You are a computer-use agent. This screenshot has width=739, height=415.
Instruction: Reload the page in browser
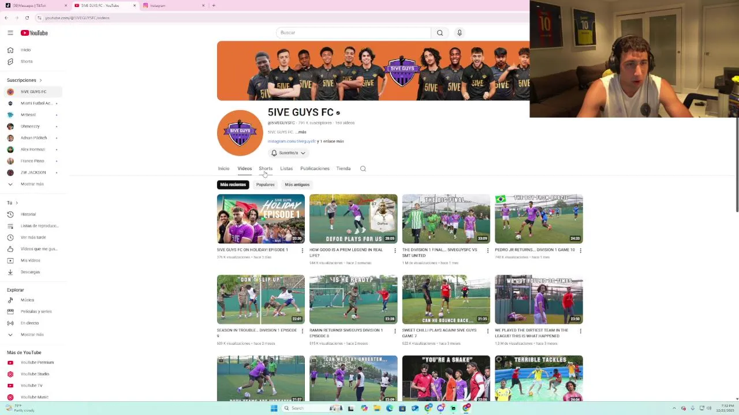27,18
